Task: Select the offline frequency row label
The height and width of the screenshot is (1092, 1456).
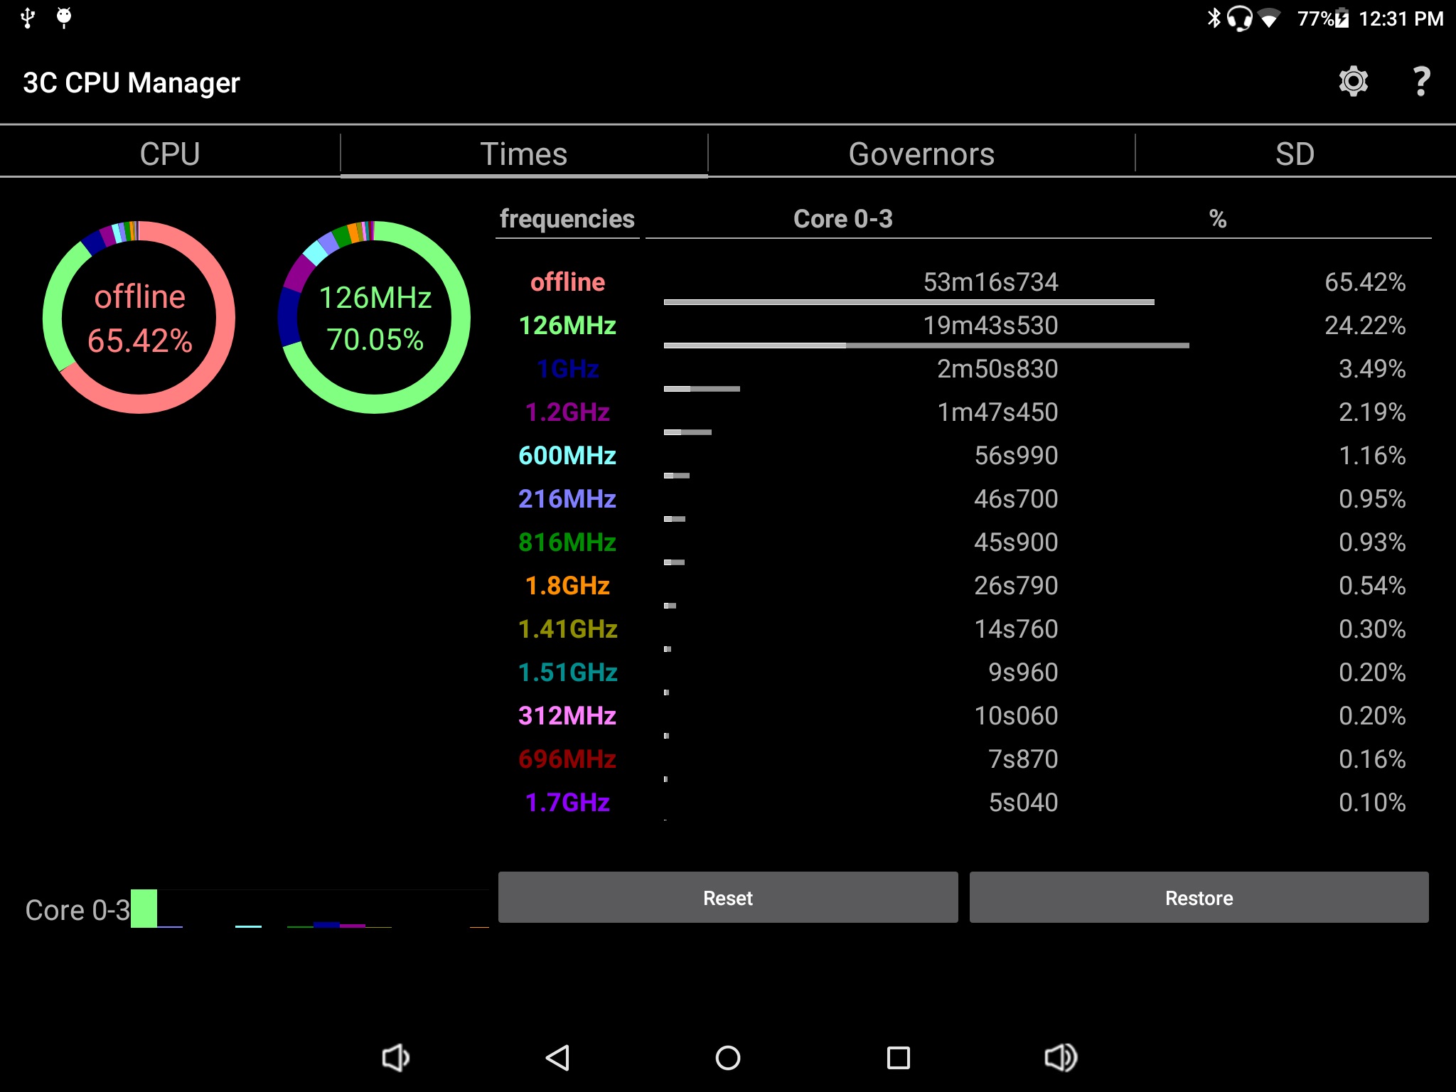Action: (x=567, y=282)
